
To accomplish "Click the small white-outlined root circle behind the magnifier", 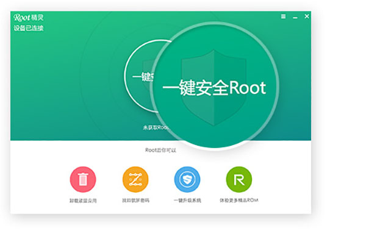I will pos(140,76).
